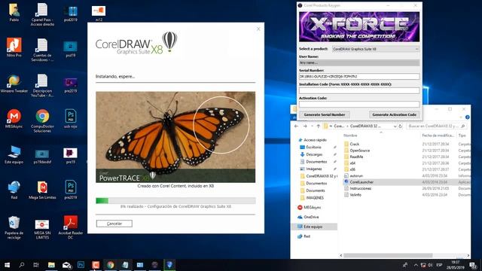Viewport: 482px width, 271px height.
Task: Select the OpenSource folder
Action: [360, 151]
